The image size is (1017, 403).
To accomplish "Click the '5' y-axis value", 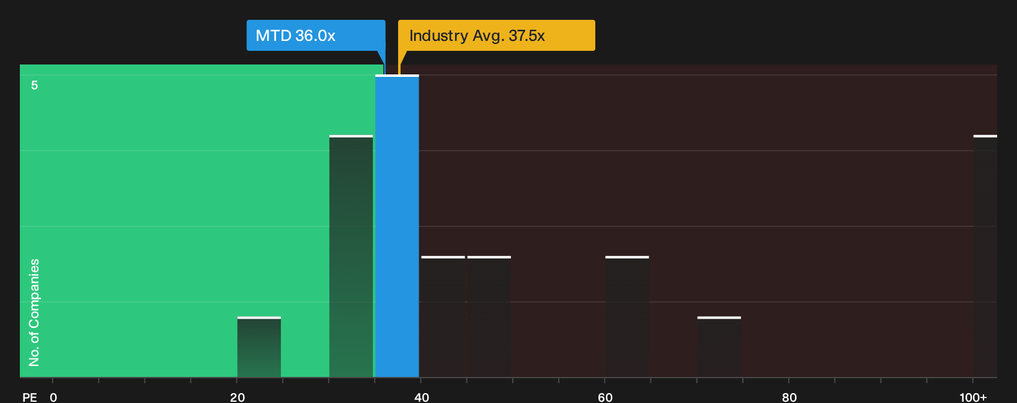I will click(x=35, y=85).
